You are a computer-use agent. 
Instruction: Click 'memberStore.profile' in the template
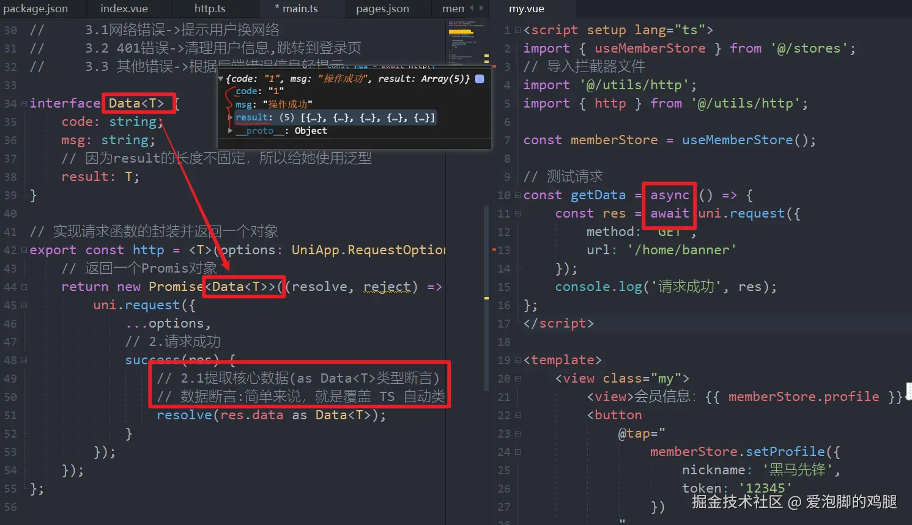tap(804, 397)
